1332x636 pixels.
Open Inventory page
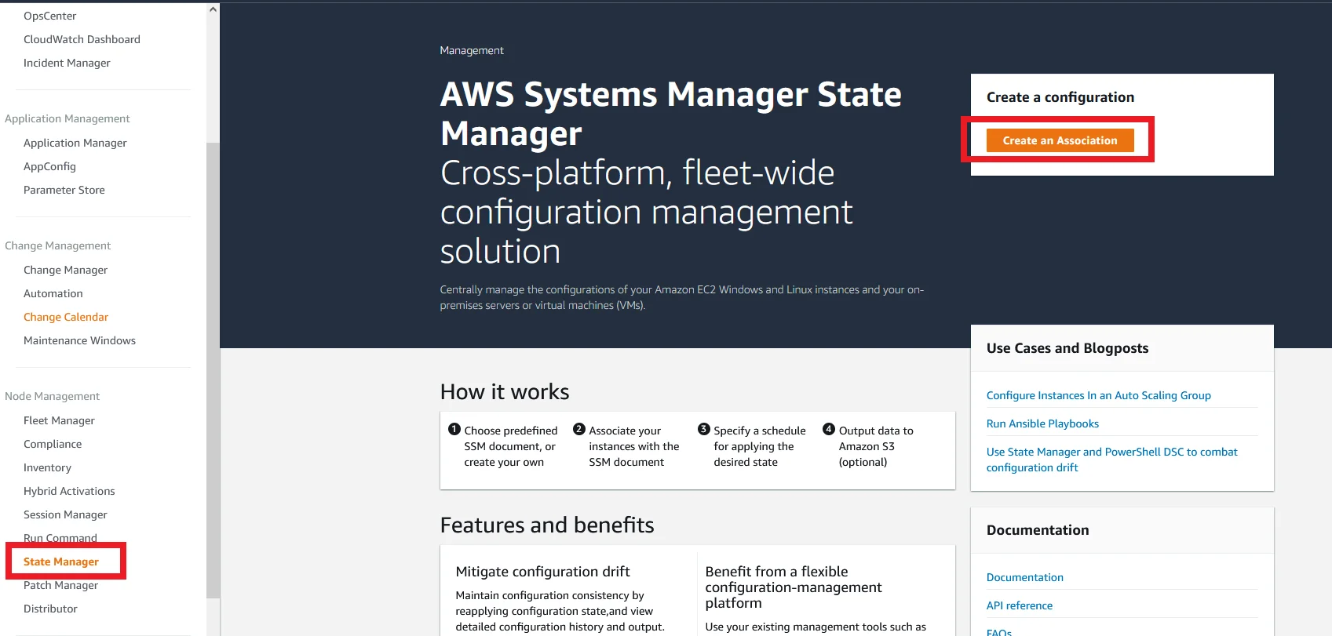pos(47,467)
